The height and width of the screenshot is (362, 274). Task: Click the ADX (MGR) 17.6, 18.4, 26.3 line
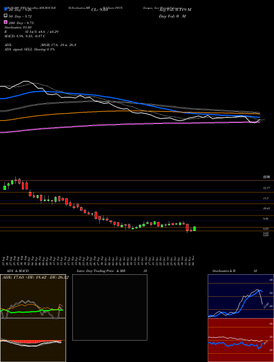[40, 45]
